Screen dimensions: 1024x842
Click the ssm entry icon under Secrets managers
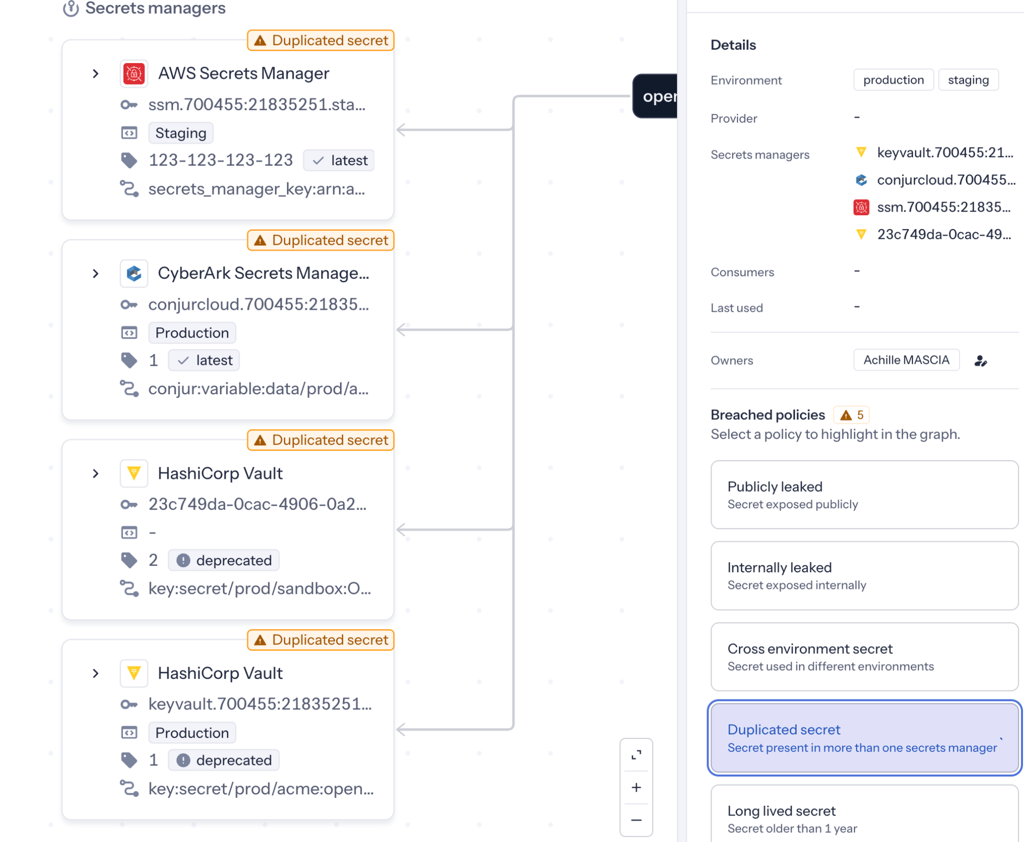pyautogui.click(x=861, y=208)
